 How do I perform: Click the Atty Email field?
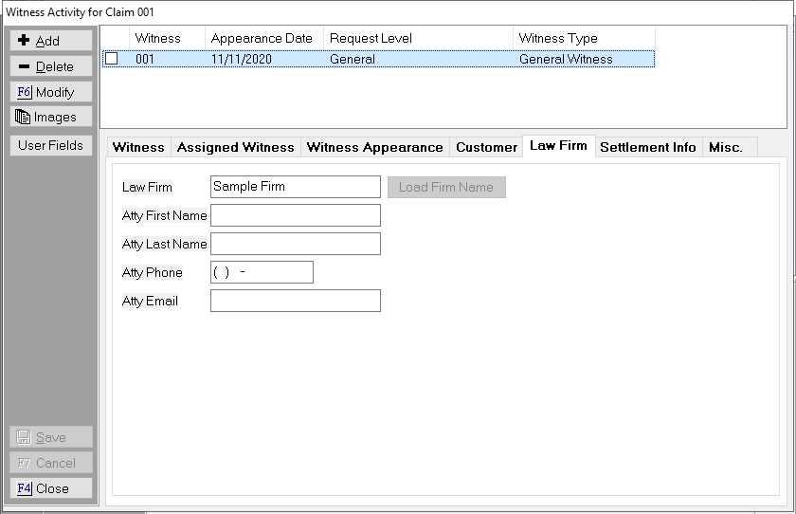(x=295, y=301)
